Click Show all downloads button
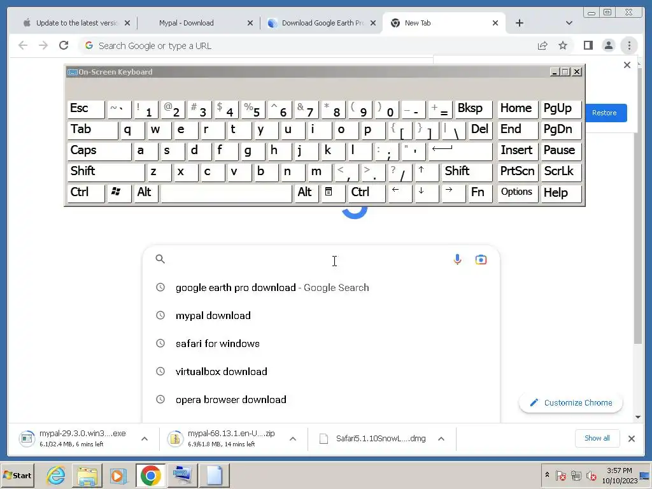This screenshot has width=652, height=489. point(597,438)
